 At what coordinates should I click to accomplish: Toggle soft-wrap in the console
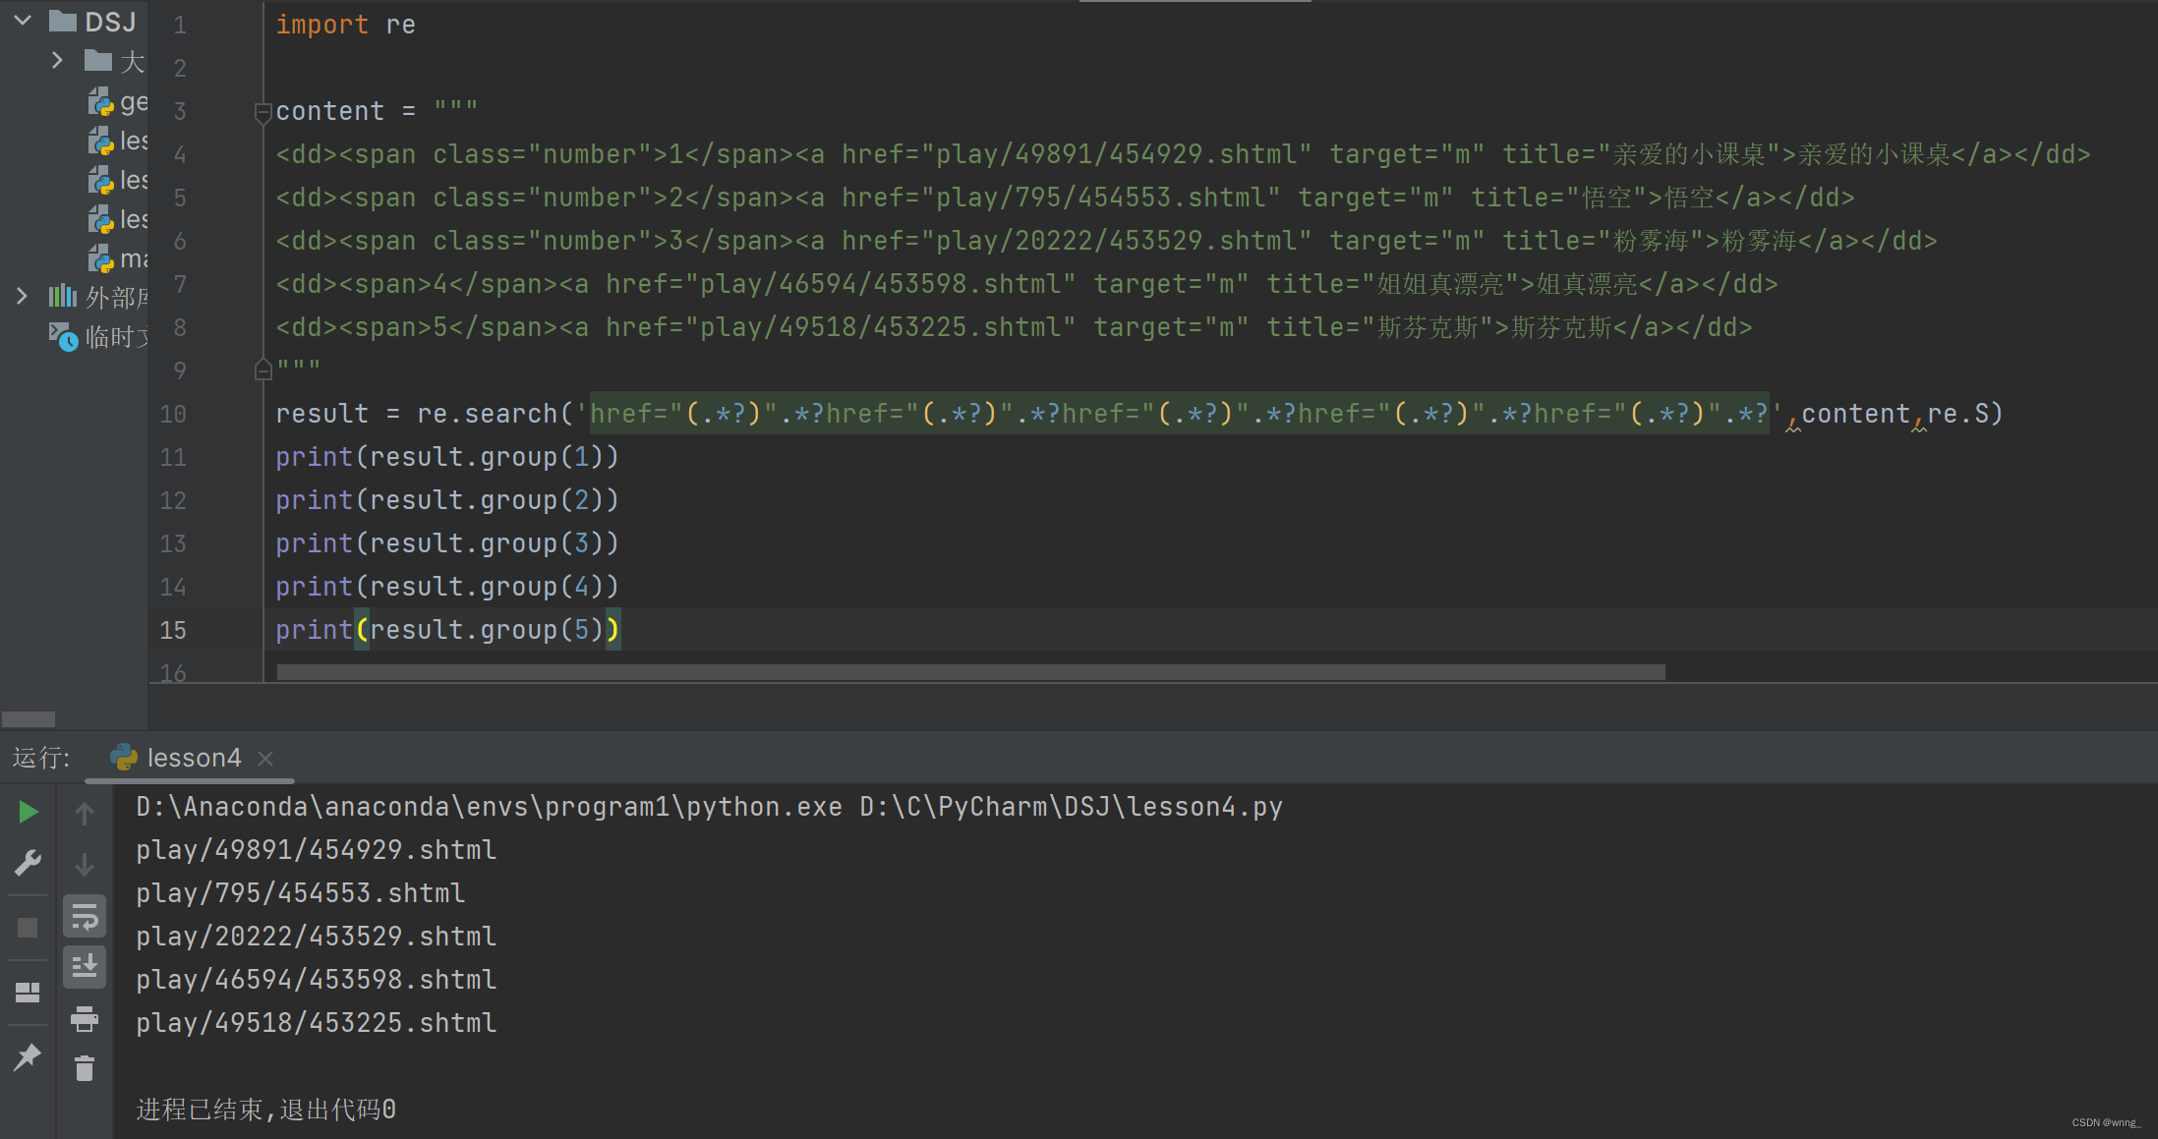point(85,915)
